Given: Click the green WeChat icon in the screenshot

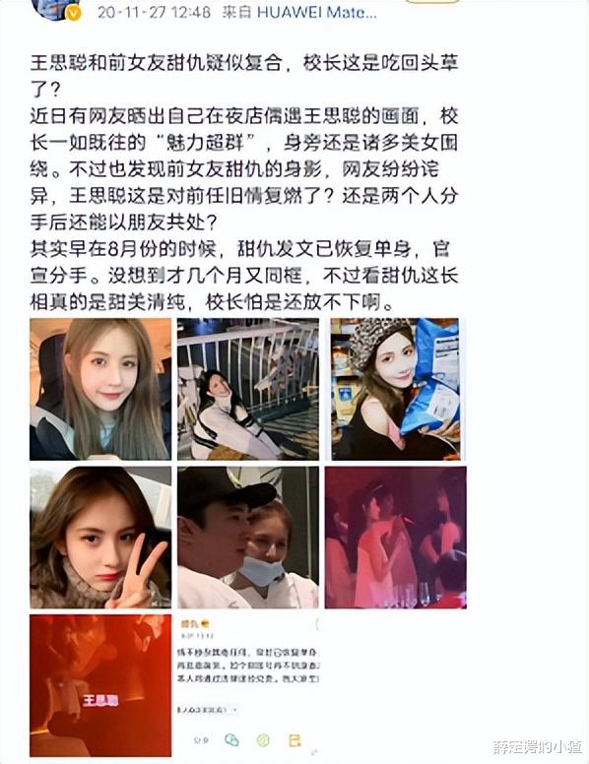Looking at the screenshot, I should (x=232, y=740).
